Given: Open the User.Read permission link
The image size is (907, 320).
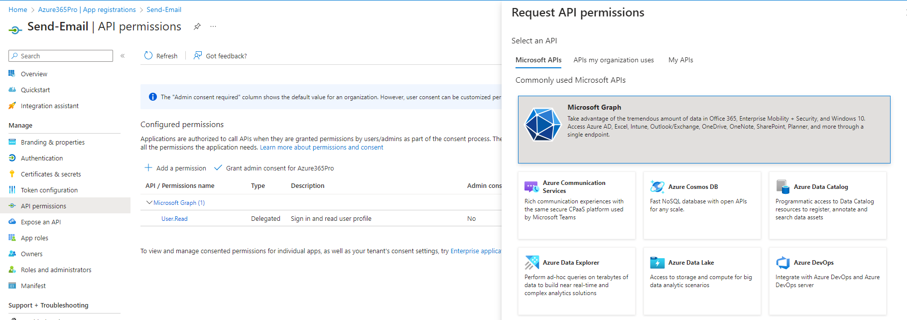Looking at the screenshot, I should (174, 218).
